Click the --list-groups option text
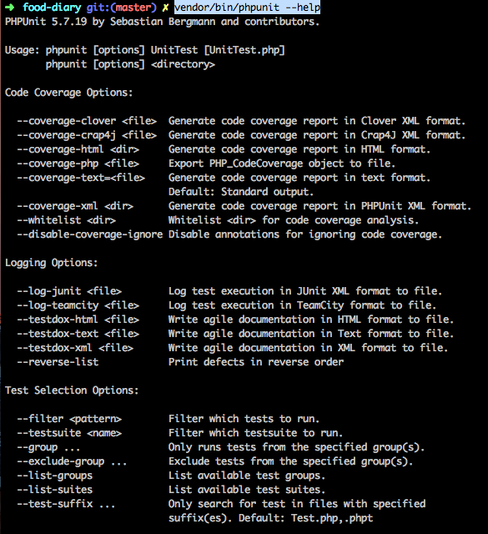Viewport: 488px width, 534px height. click(55, 476)
